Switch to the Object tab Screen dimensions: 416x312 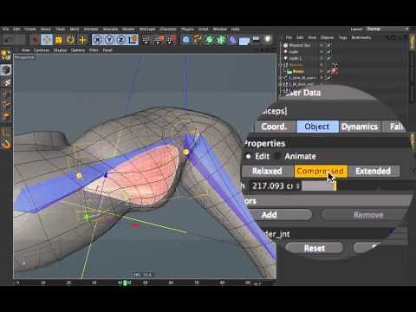pos(317,127)
